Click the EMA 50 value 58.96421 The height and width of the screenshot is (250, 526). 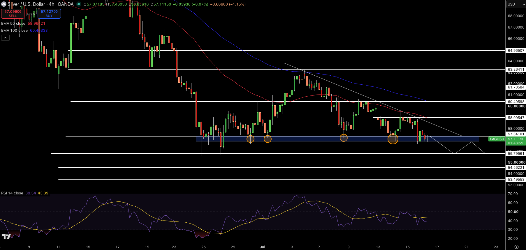(36, 24)
